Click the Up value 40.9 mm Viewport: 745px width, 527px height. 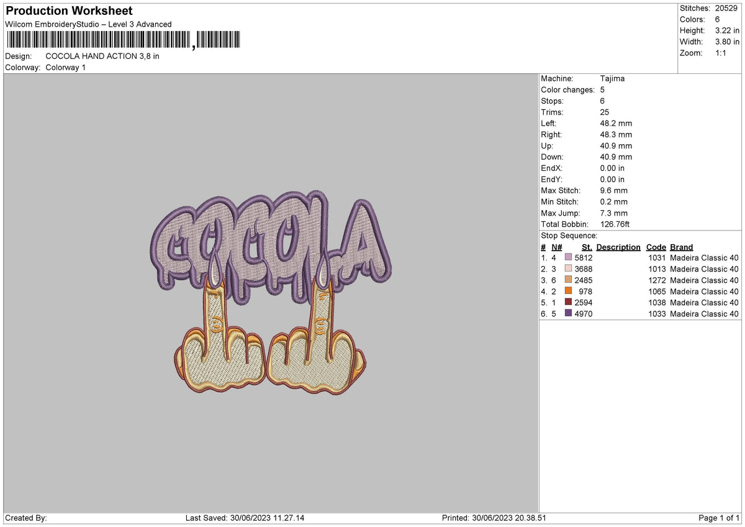tap(616, 145)
